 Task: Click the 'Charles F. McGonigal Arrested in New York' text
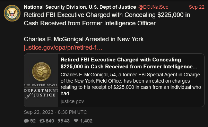(x=84, y=39)
